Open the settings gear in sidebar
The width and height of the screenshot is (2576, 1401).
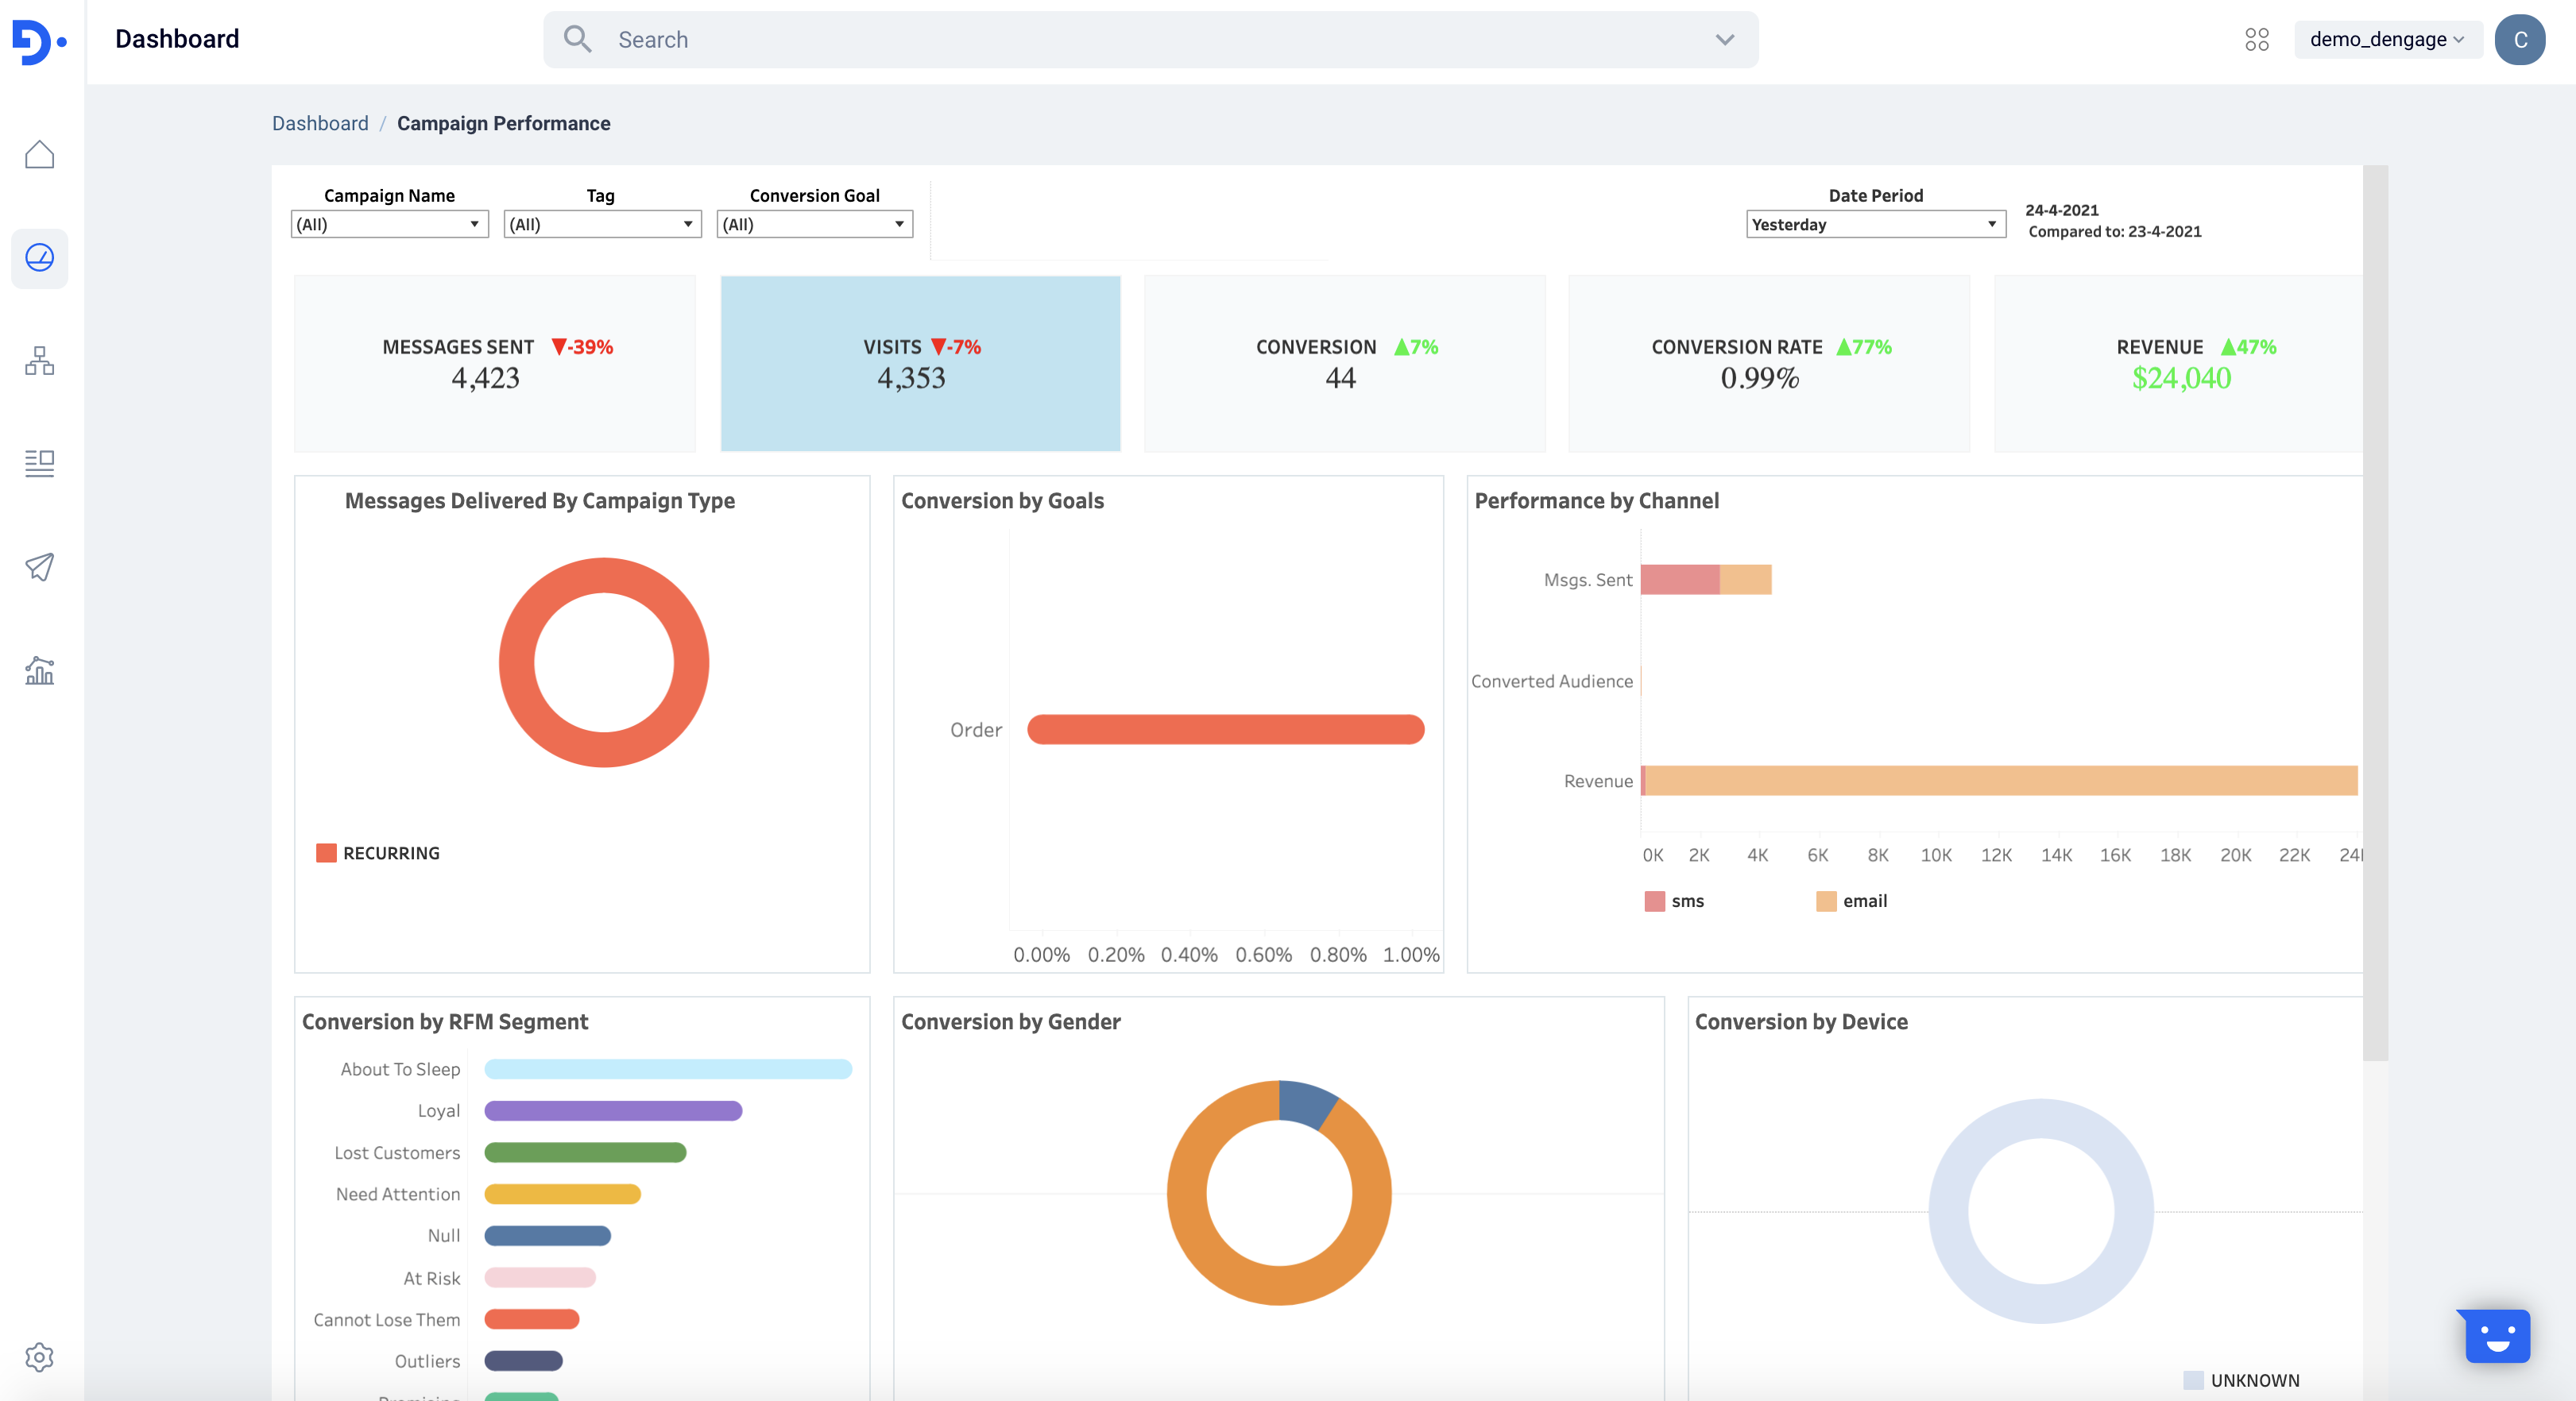tap(39, 1357)
